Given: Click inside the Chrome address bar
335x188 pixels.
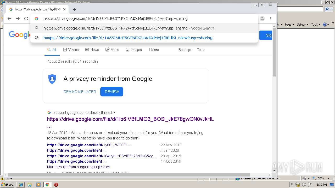Looking at the screenshot, I should (x=144, y=19).
